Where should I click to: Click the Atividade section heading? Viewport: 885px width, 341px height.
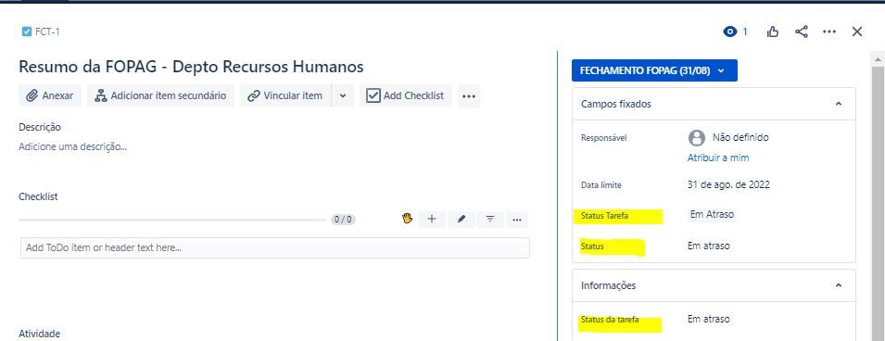click(x=39, y=334)
